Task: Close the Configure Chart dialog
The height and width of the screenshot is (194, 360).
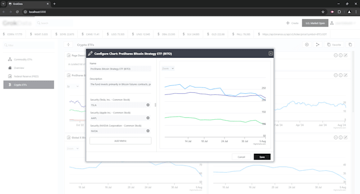Action: tap(271, 54)
